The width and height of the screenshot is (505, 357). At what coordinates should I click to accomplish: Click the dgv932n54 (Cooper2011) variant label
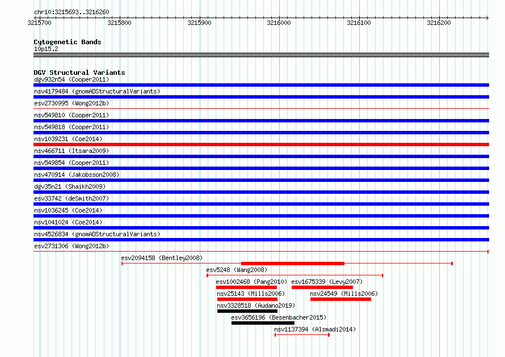point(71,79)
